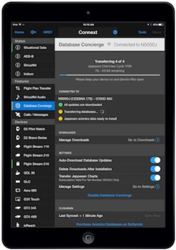
Task: Tap the Flight Plan Transfer arrows icon
Action: pyautogui.click(x=18, y=88)
